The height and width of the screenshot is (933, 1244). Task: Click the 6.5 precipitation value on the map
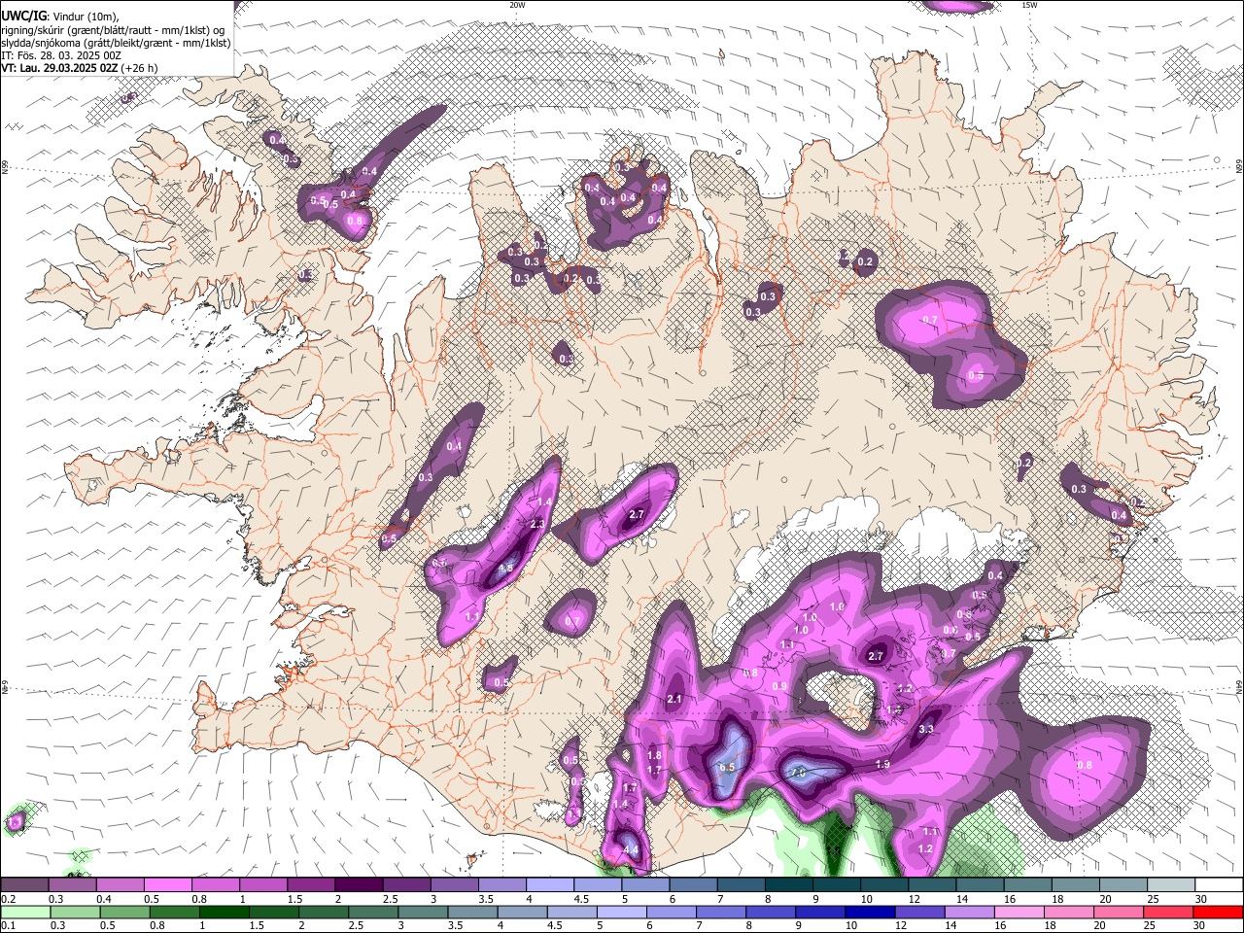tap(726, 767)
